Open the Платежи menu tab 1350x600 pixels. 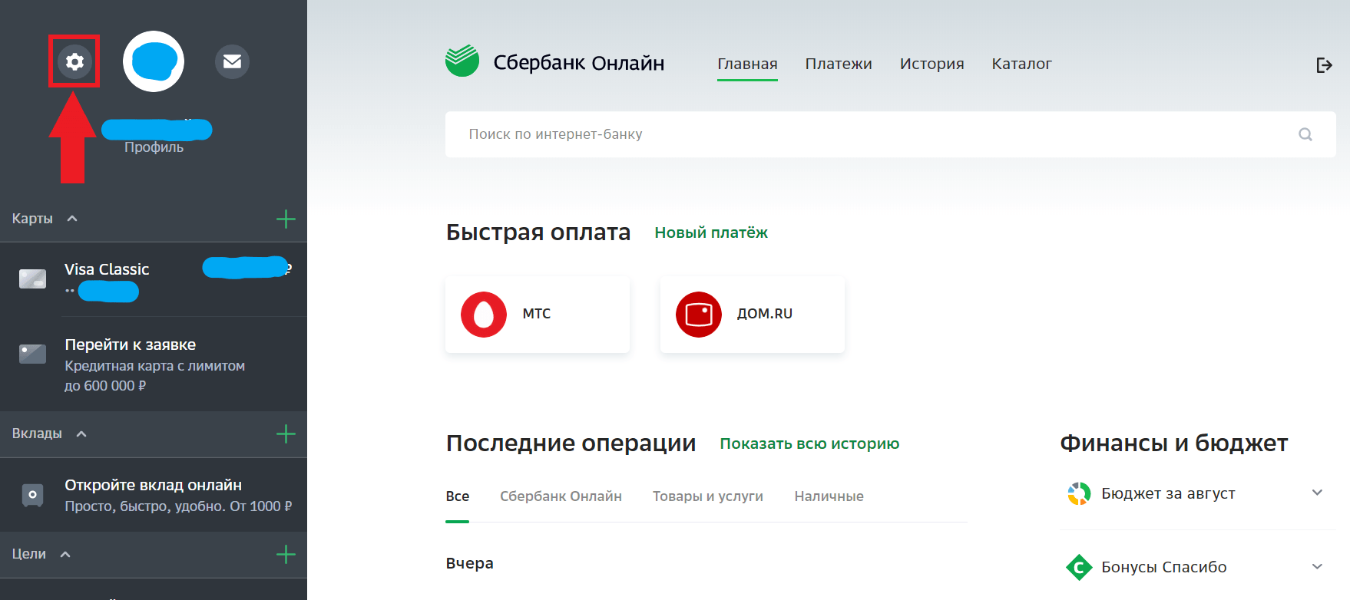pyautogui.click(x=838, y=64)
